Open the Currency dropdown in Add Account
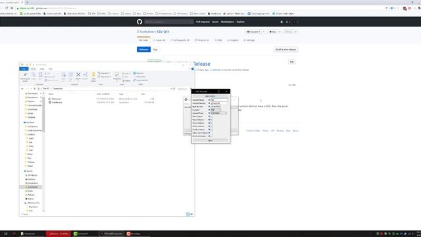The height and width of the screenshot is (237, 421). pyautogui.click(x=216, y=110)
